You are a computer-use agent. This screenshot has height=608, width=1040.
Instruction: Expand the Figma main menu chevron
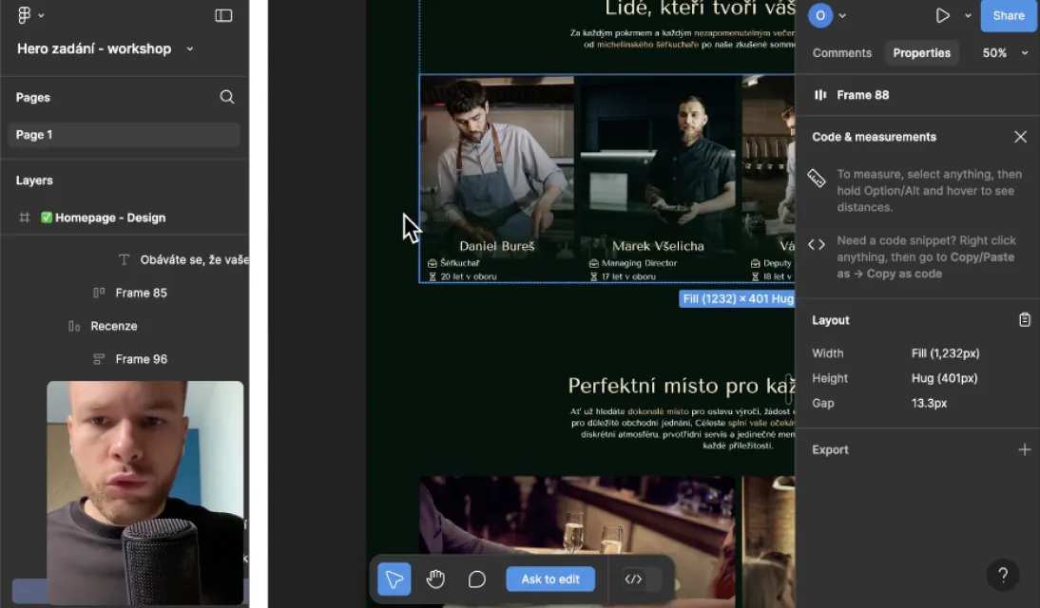(x=41, y=15)
